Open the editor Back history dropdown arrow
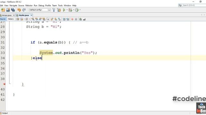Screen dimensions: 206x115 tap(24, 19)
